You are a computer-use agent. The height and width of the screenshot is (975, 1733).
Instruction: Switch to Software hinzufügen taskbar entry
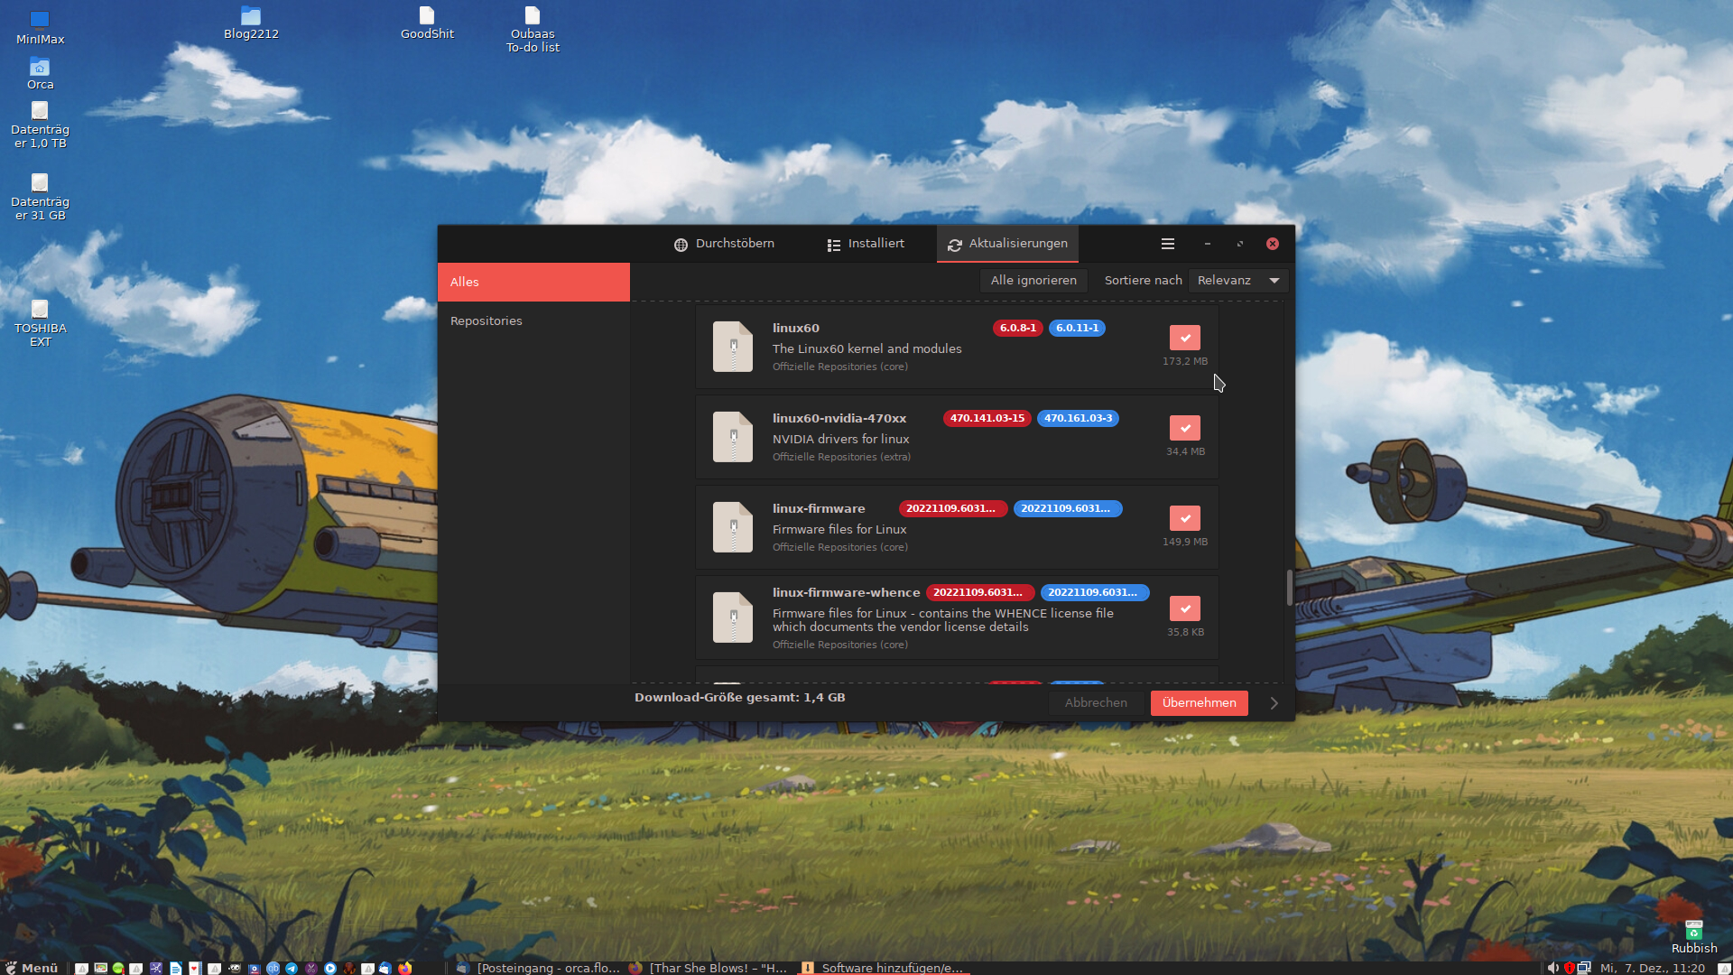[x=883, y=968]
